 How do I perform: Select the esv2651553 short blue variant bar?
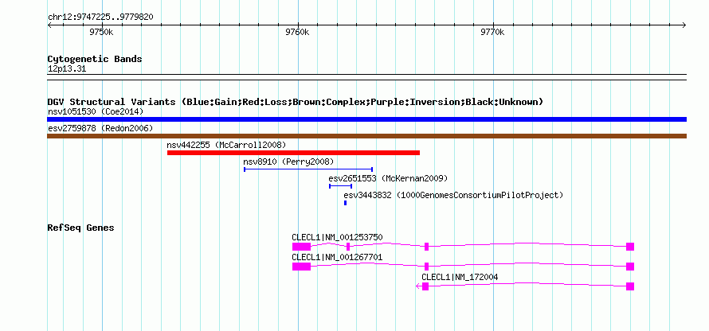point(340,186)
